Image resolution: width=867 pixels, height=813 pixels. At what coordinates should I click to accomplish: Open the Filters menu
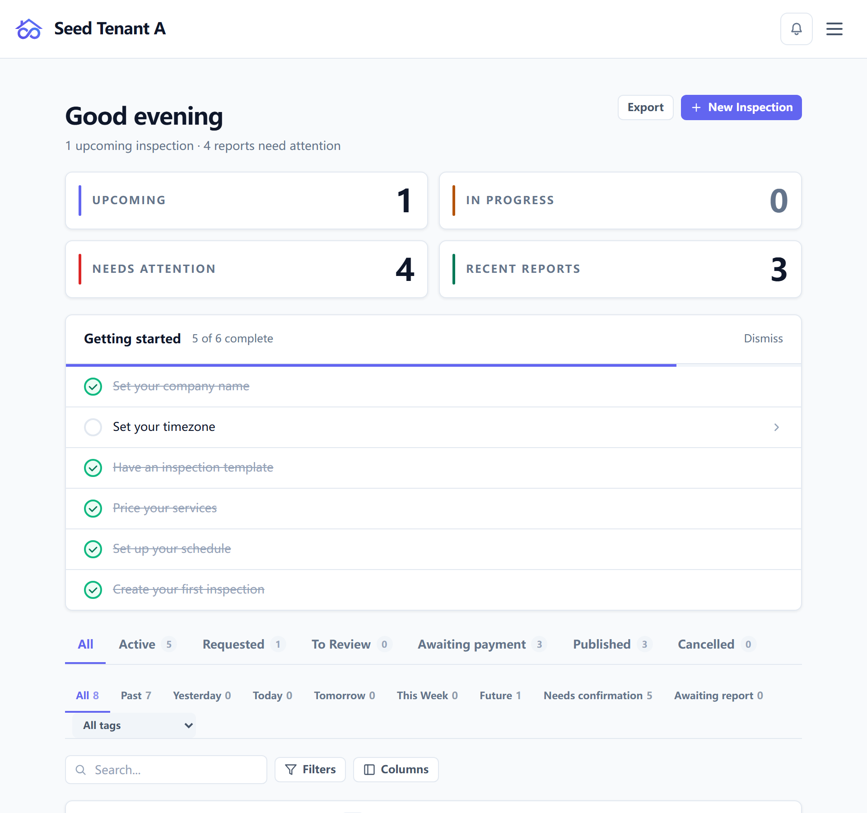310,770
